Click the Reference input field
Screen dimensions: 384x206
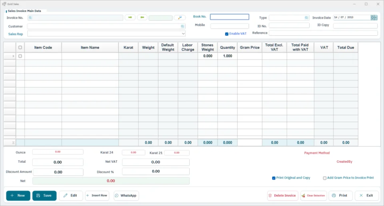pyautogui.click(x=323, y=33)
